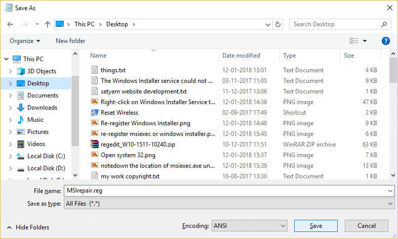Viewport: 398px width, 239px height.
Task: Select the Music folder in sidebar
Action: (35, 120)
